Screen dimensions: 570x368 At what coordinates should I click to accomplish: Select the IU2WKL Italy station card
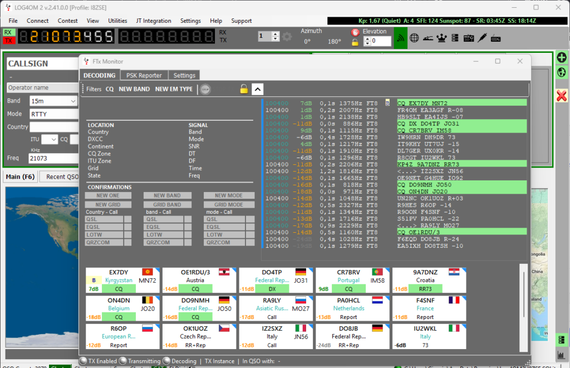(x=429, y=336)
